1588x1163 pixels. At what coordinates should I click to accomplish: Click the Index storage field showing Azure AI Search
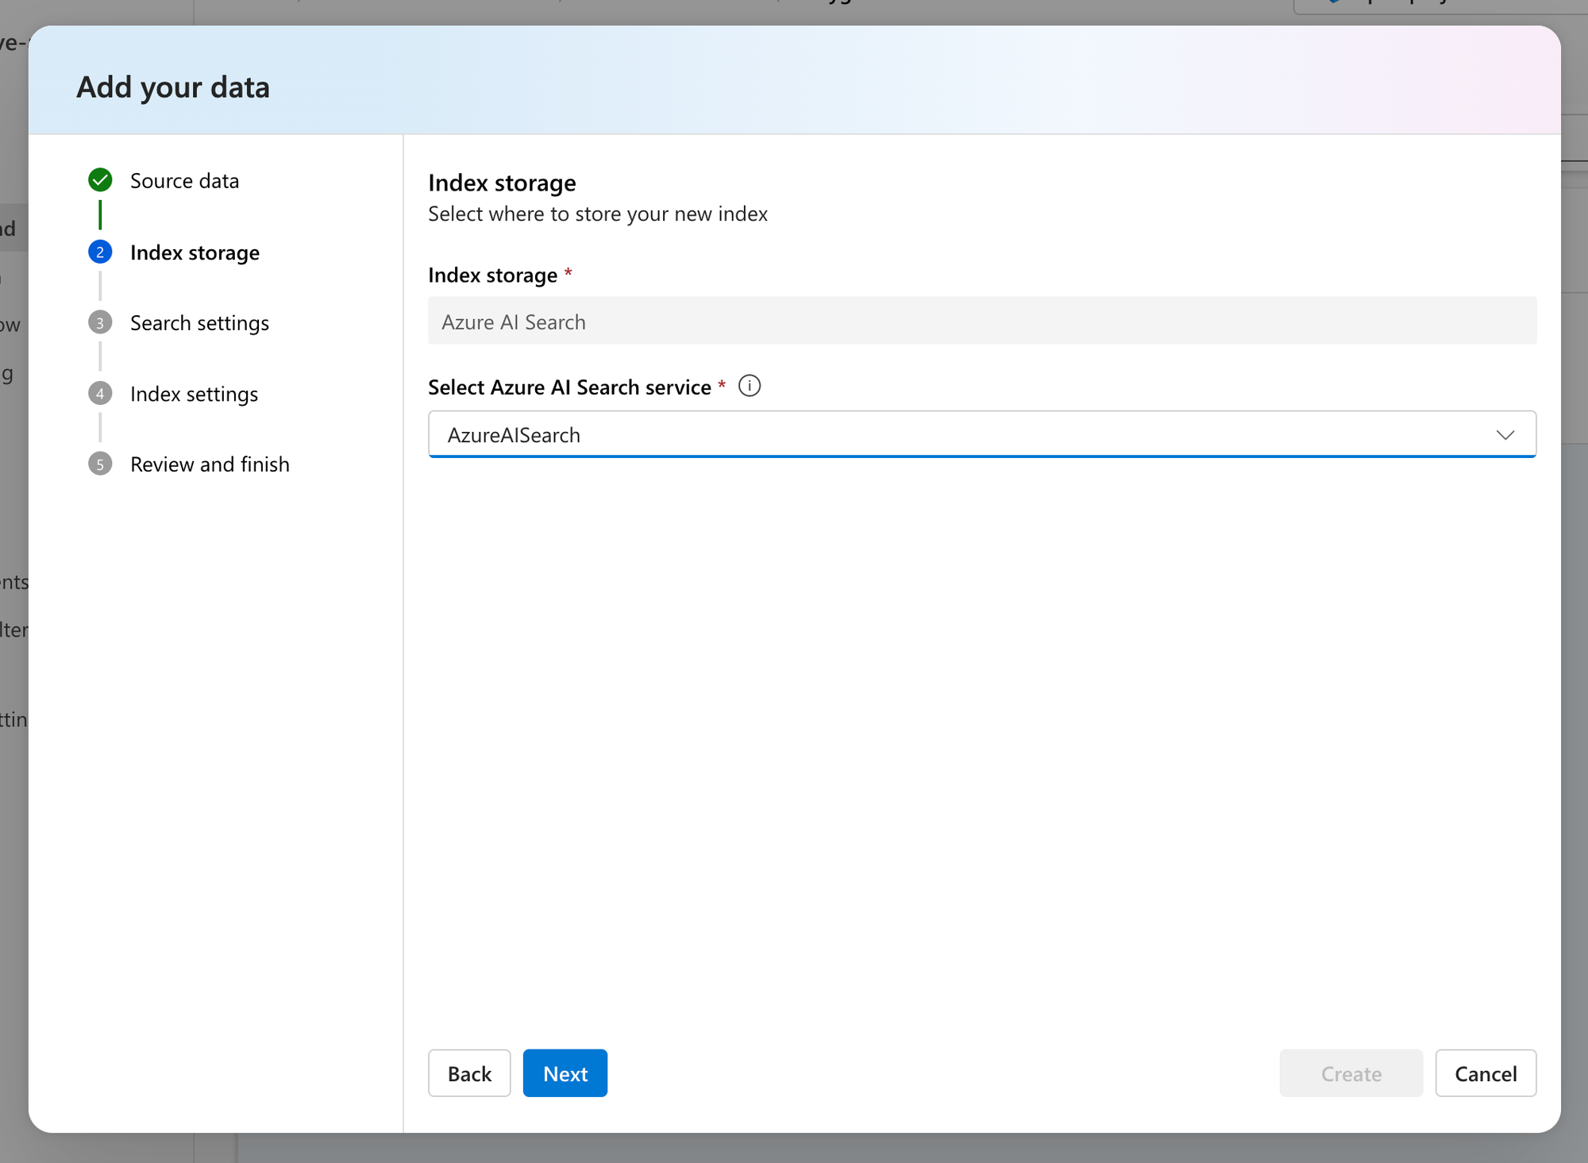[982, 321]
